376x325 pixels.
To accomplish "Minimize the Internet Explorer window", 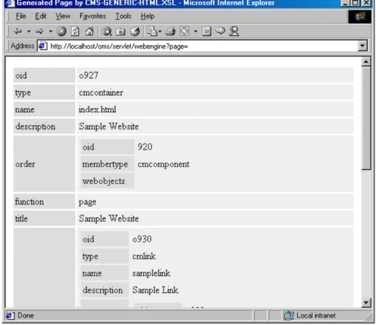I will click(x=346, y=3).
